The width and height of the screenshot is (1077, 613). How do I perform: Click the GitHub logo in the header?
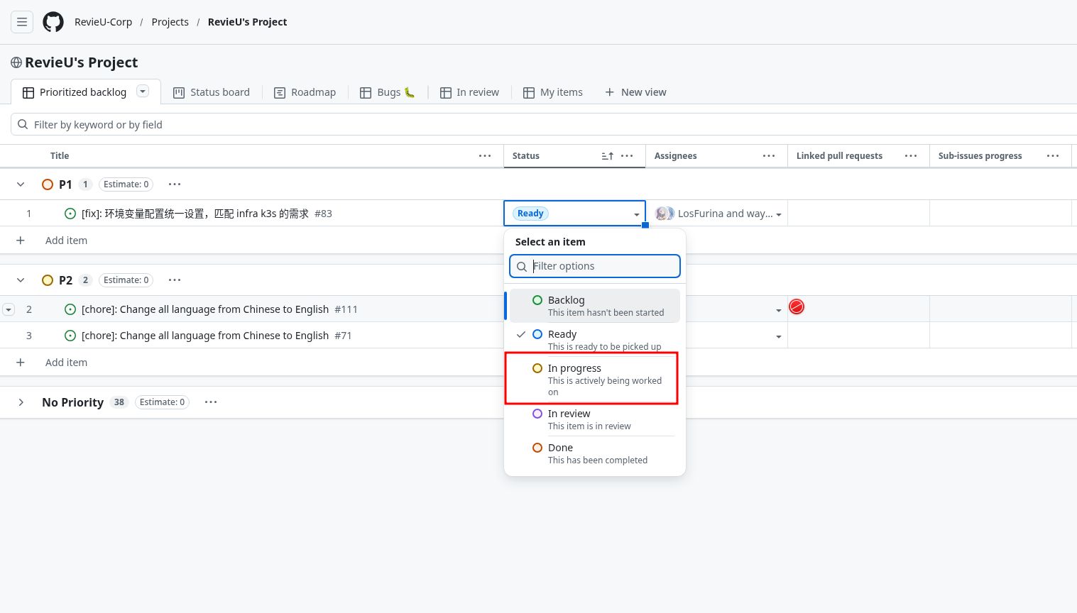point(53,21)
